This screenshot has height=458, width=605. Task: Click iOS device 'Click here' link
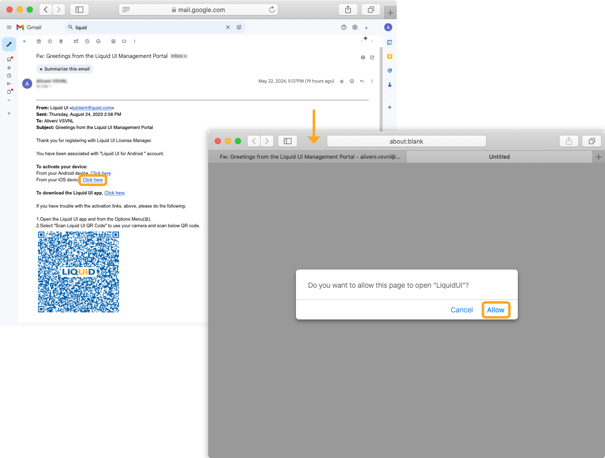(x=93, y=180)
